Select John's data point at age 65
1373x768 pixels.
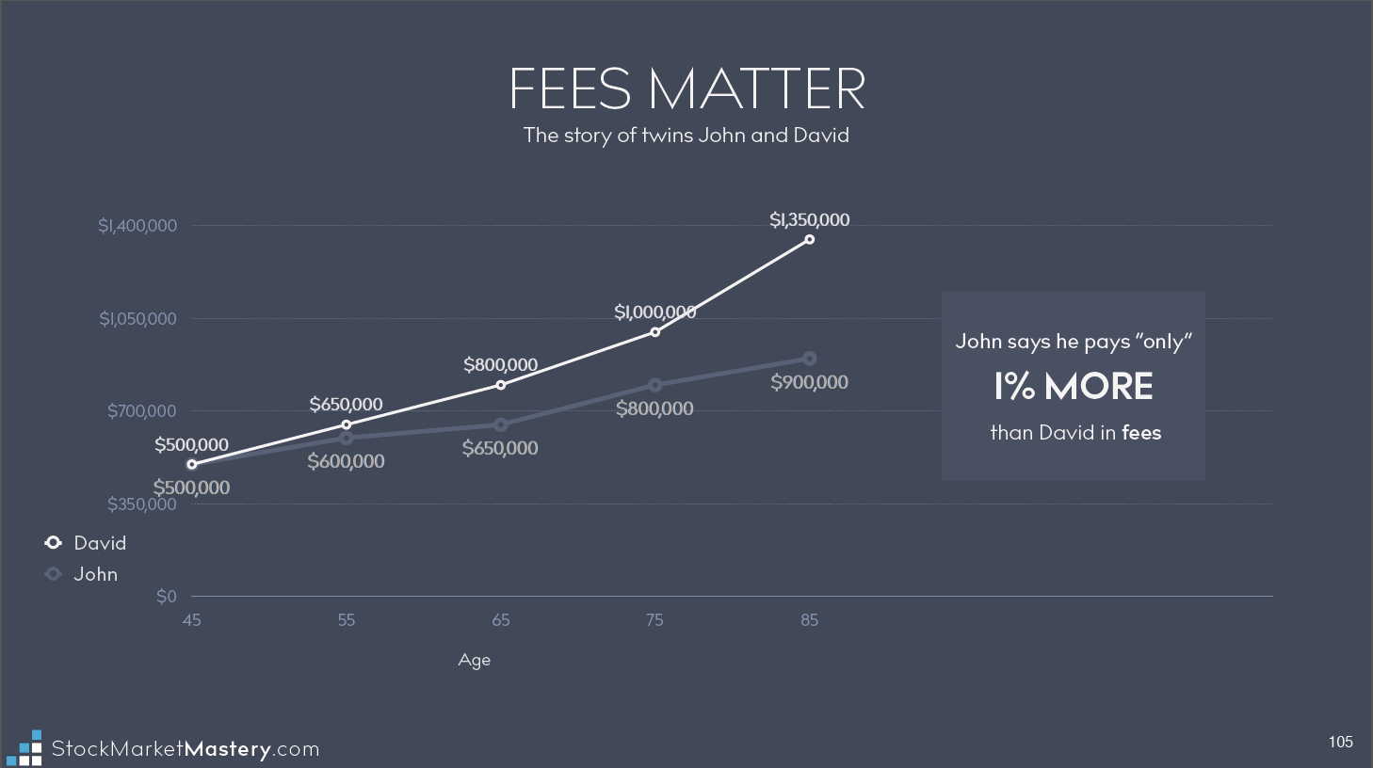point(501,424)
